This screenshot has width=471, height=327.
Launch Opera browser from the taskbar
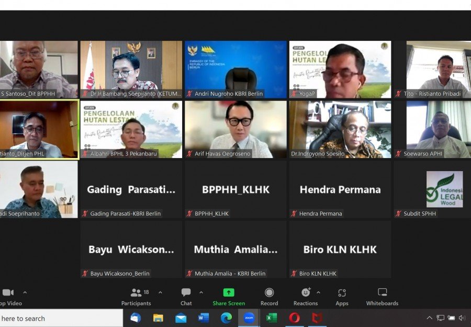pos(295,318)
